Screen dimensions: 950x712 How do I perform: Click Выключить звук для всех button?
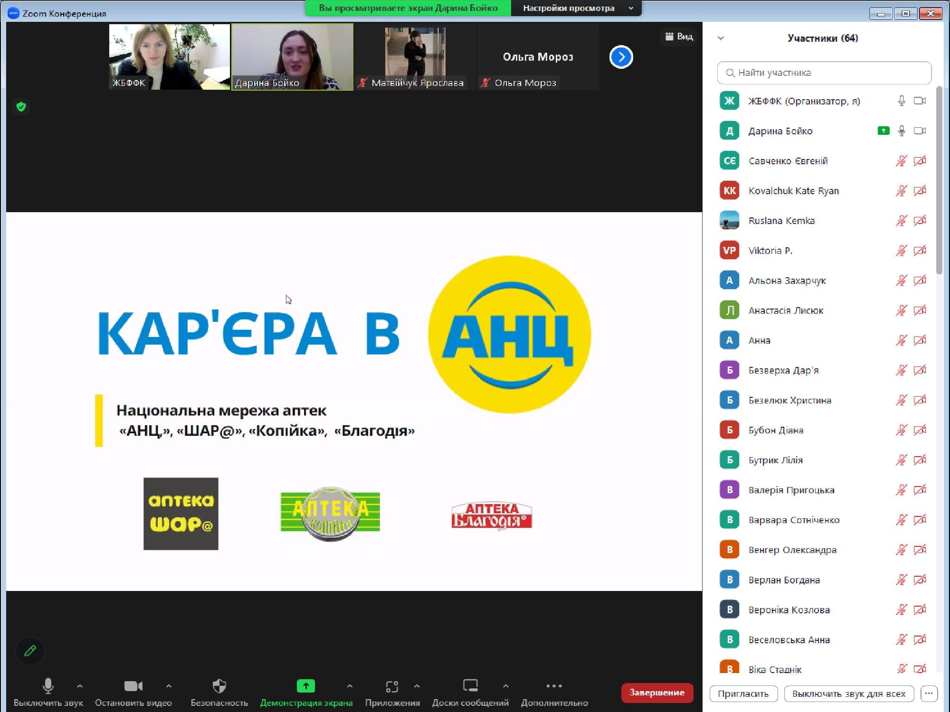(x=849, y=693)
